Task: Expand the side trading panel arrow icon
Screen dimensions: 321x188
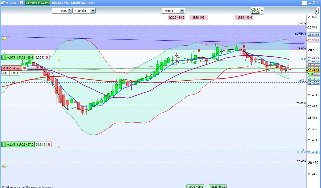Action: pyautogui.click(x=318, y=11)
